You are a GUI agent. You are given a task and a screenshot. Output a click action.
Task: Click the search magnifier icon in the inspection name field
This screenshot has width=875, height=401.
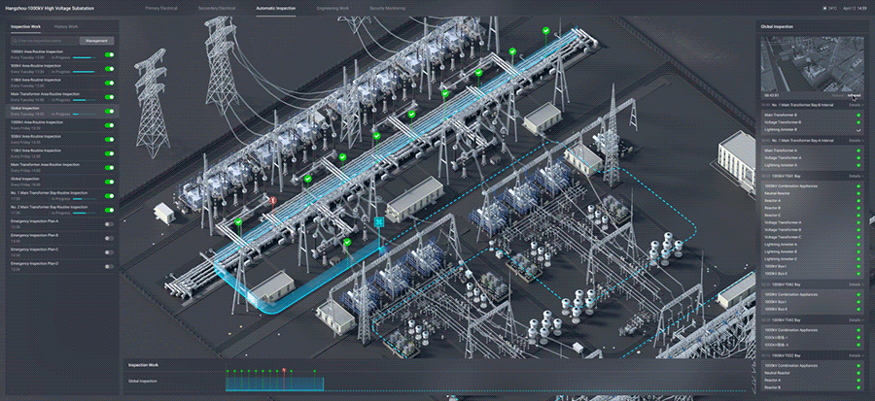pyautogui.click(x=15, y=41)
